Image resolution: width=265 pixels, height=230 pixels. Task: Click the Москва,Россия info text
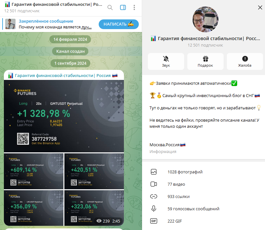[x=168, y=145]
